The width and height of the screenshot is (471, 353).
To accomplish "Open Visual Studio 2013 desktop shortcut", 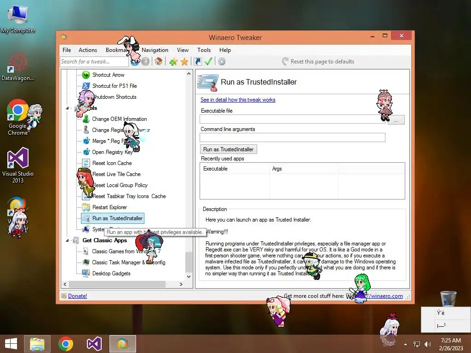I will (x=18, y=165).
